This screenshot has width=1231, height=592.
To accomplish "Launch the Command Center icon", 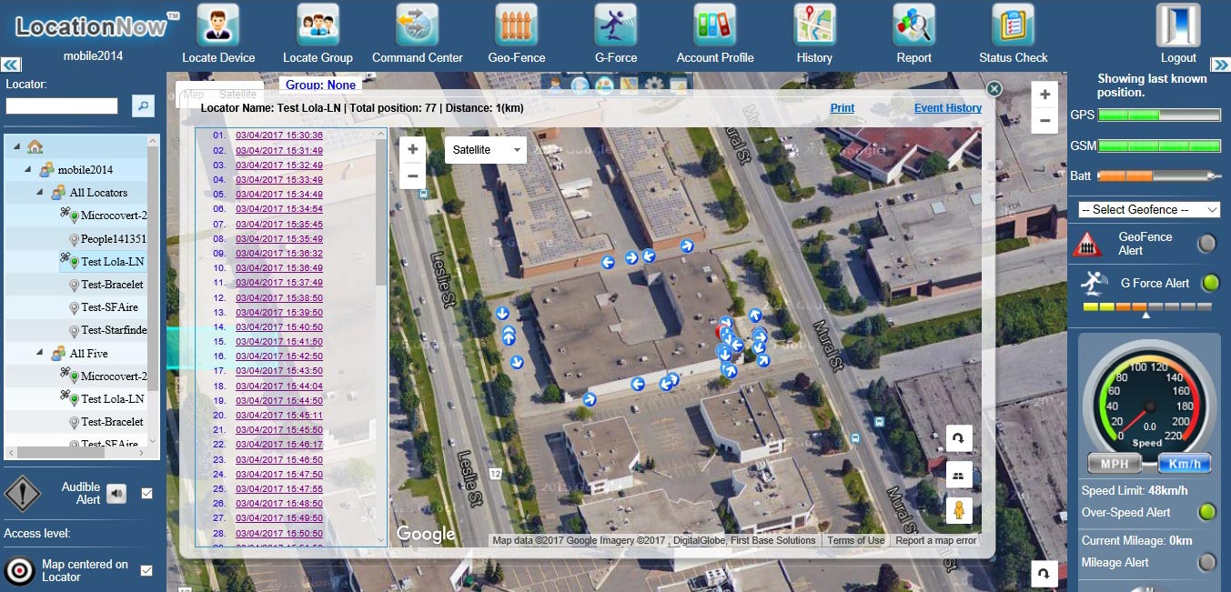I will 417,25.
